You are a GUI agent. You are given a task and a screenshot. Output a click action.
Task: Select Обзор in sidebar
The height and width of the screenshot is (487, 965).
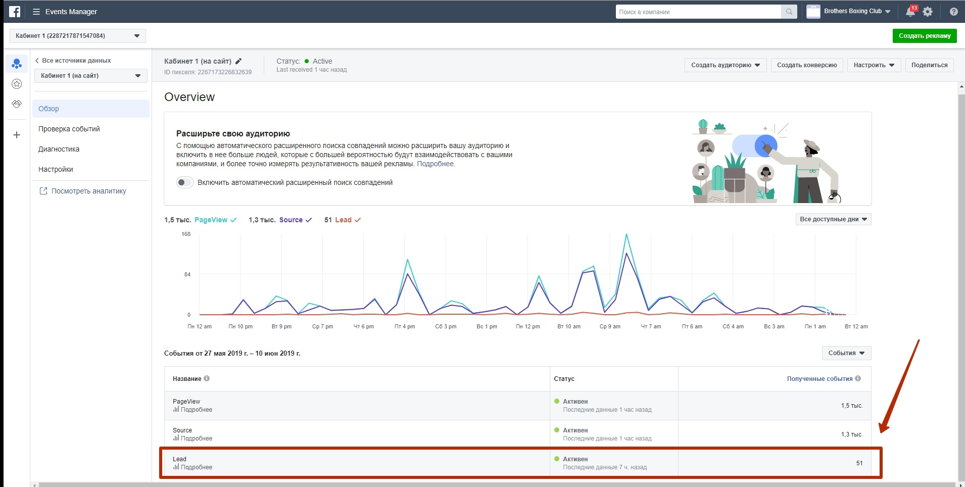[x=91, y=109]
